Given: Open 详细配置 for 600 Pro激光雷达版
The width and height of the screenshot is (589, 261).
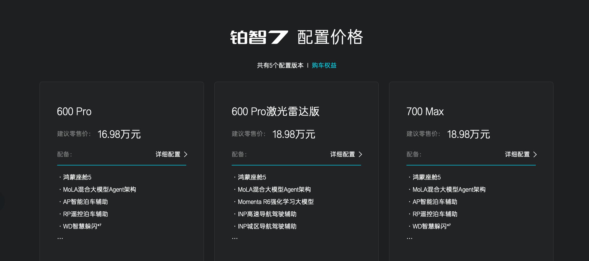Looking at the screenshot, I should [x=346, y=154].
